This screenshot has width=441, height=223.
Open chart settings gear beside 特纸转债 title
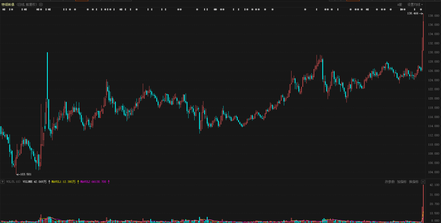pos(41,4)
